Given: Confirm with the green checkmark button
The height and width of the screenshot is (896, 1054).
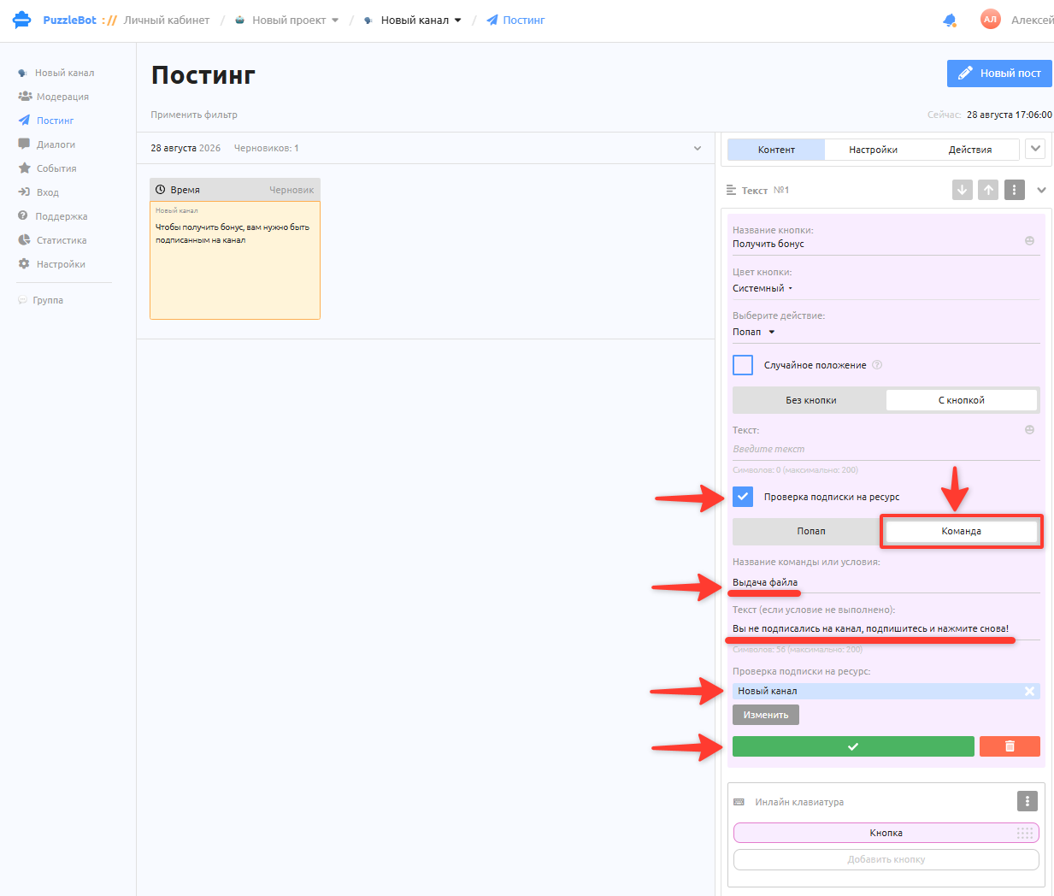Looking at the screenshot, I should pos(853,746).
